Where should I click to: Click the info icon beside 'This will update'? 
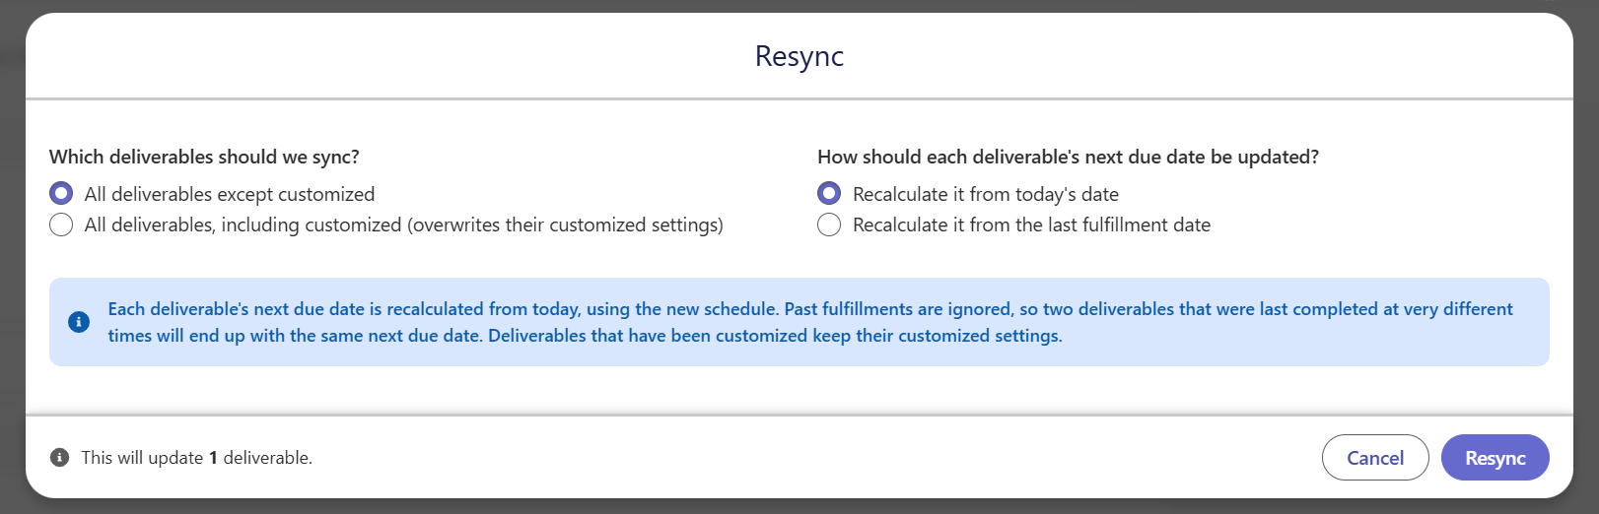pyautogui.click(x=60, y=458)
